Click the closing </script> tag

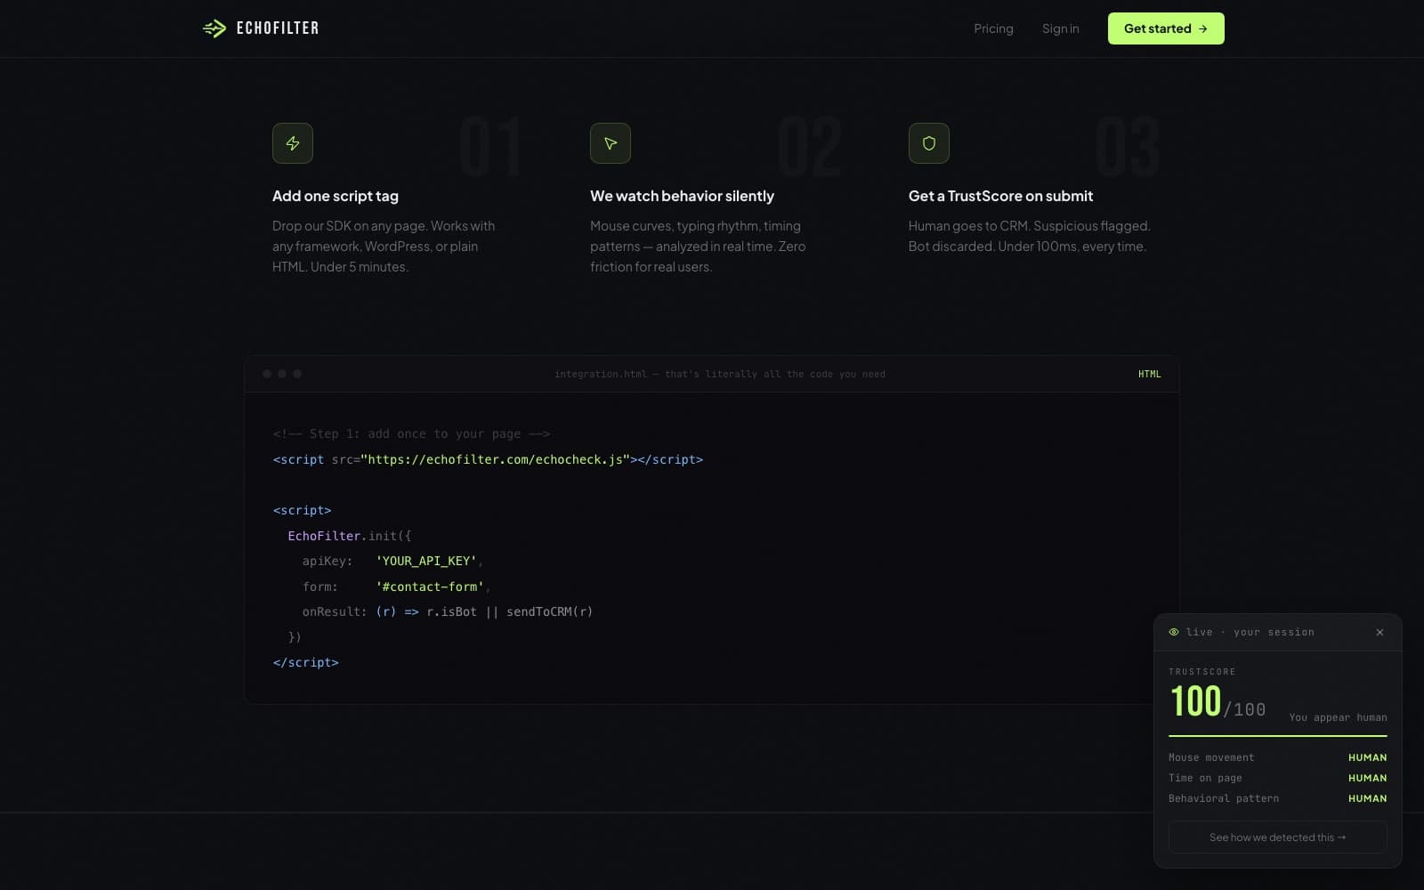(x=305, y=662)
